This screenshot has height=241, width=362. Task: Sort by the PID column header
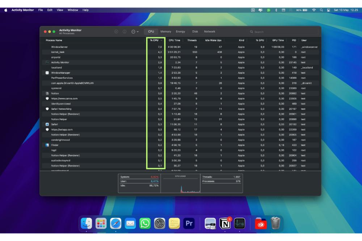294,40
